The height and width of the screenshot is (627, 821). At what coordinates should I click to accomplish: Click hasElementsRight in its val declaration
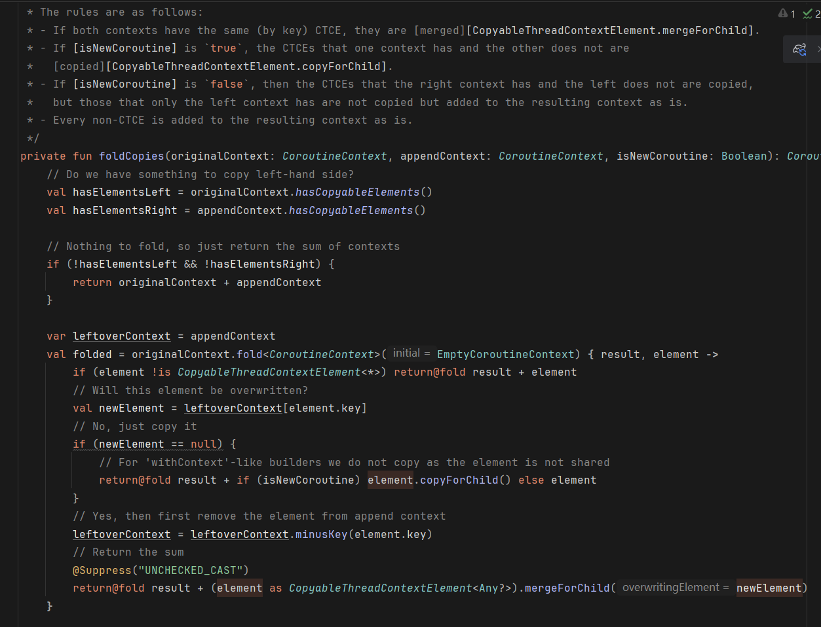[124, 210]
